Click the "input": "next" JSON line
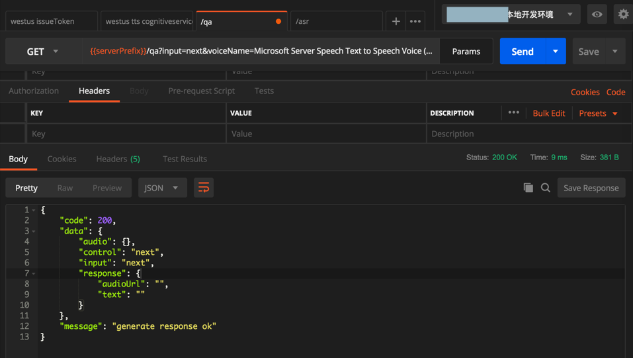This screenshot has height=358, width=633. tap(116, 263)
